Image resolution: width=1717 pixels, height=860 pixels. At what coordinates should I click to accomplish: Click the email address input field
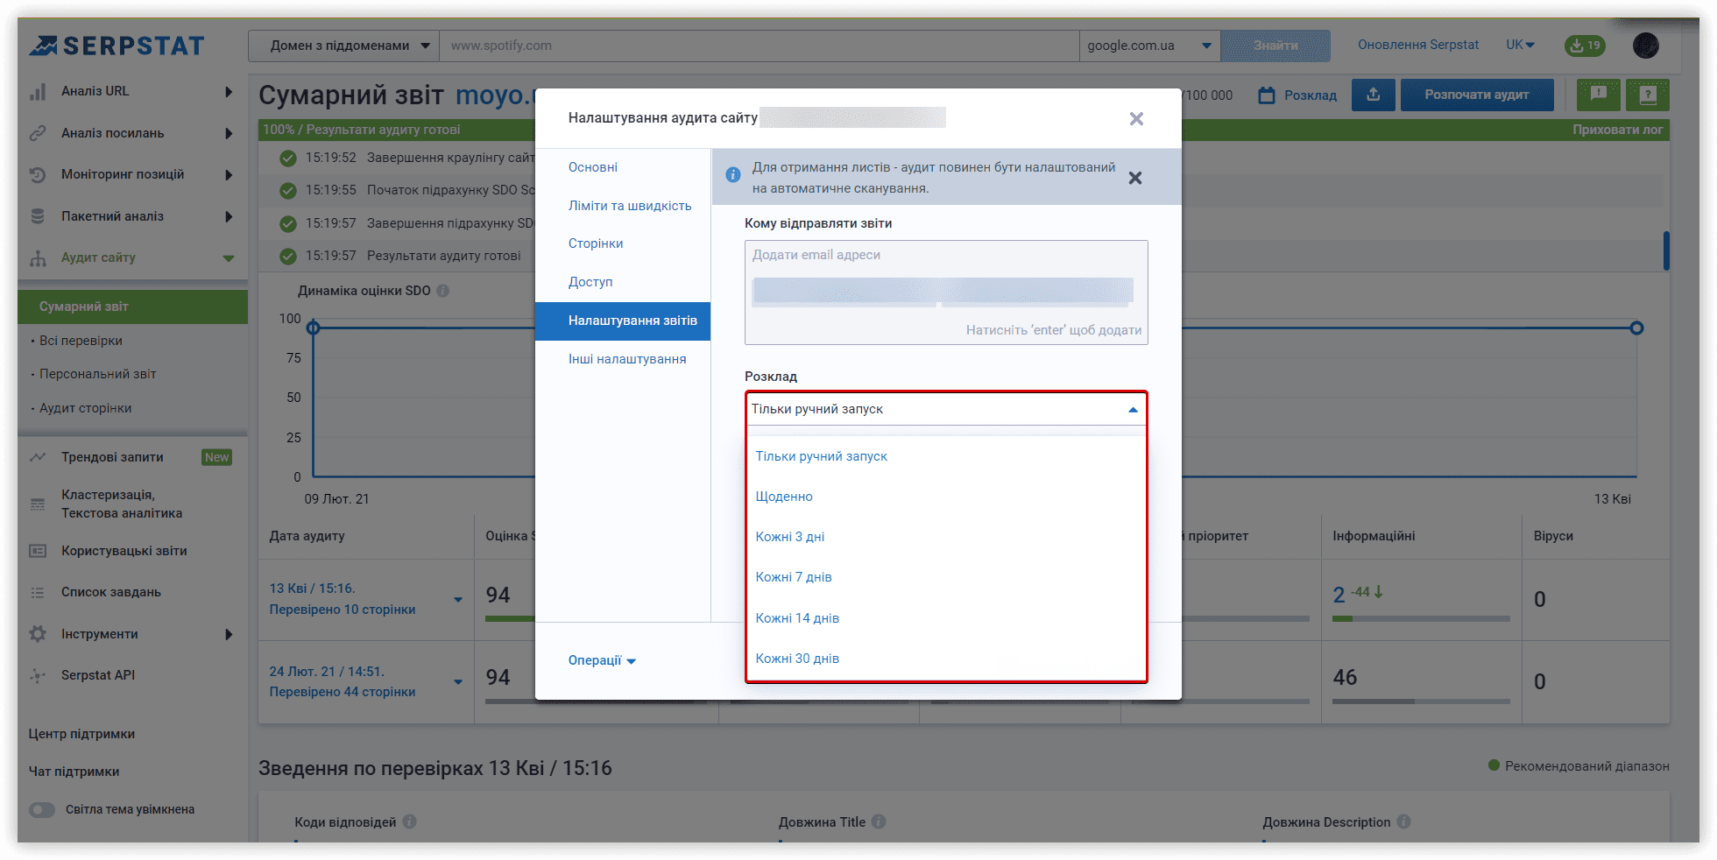tap(946, 293)
